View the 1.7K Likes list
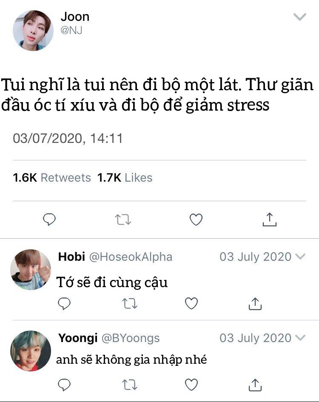 (x=125, y=178)
